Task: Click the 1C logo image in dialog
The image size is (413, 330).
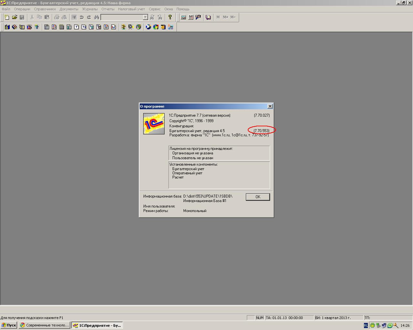Action: pos(154,124)
